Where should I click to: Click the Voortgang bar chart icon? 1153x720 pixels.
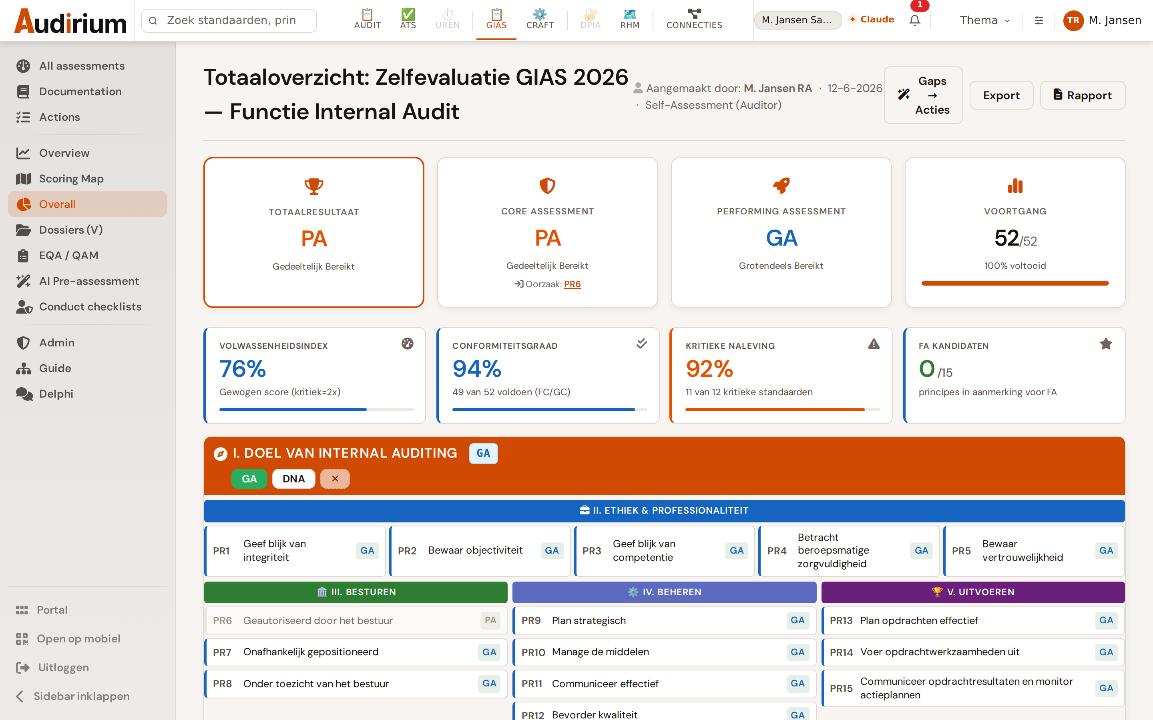1015,186
